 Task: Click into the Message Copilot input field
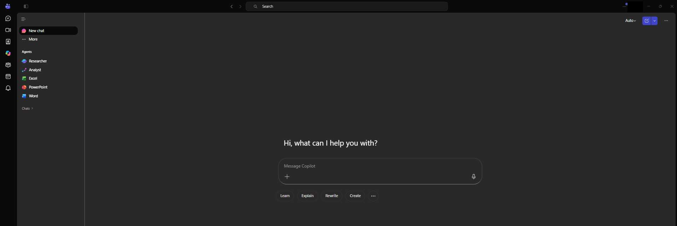click(380, 166)
